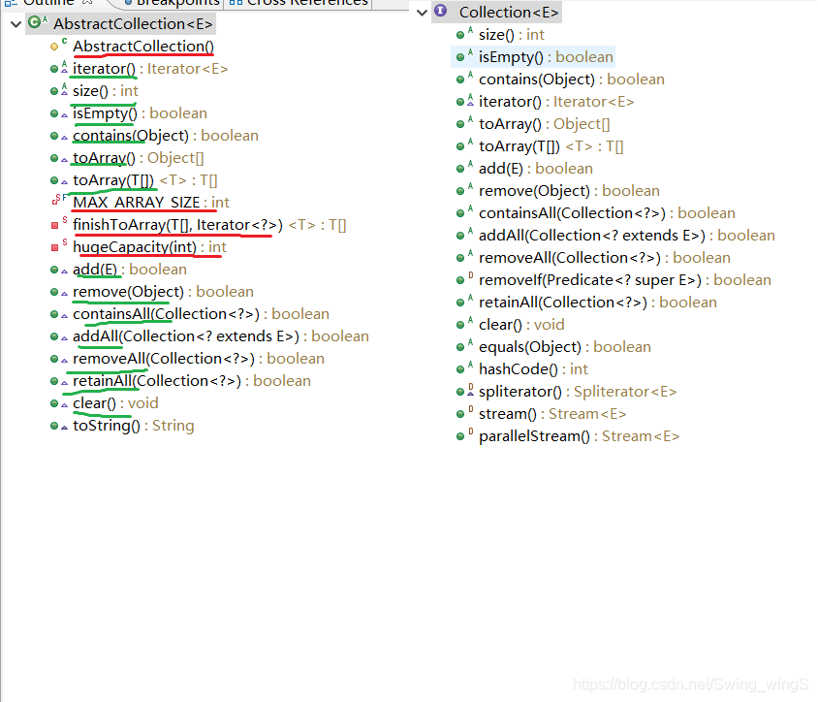Select containsAll in Collection<E> list
Viewport: 818px width, 702px height.
607,213
